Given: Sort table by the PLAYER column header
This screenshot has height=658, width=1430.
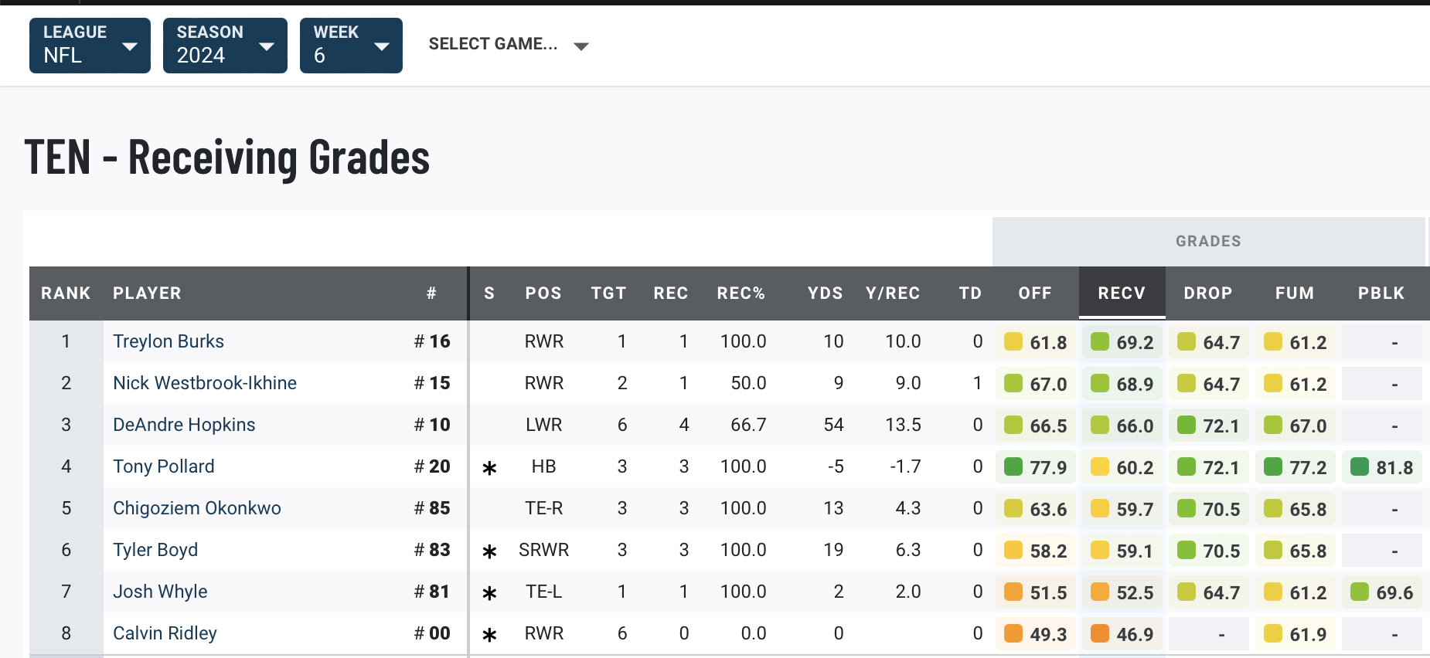Looking at the screenshot, I should (x=147, y=293).
